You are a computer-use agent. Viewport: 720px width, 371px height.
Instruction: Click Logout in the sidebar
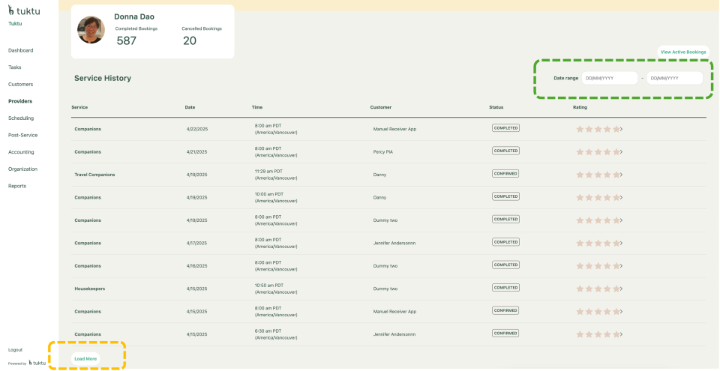tap(15, 349)
